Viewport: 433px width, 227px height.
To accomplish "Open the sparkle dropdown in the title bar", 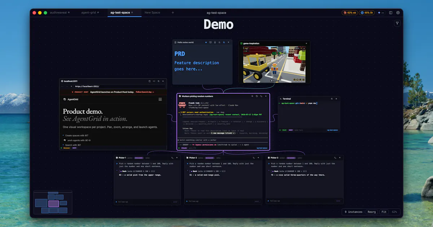I will click(381, 13).
